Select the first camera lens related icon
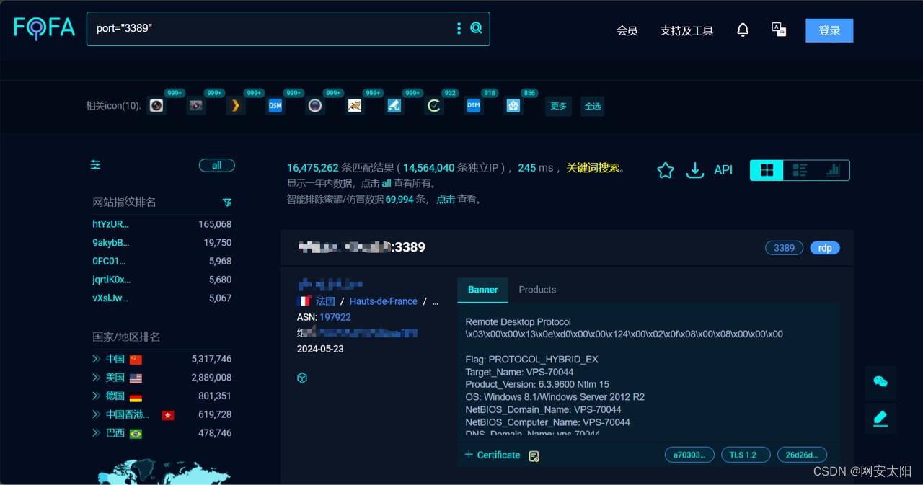923x485 pixels. pyautogui.click(x=156, y=106)
